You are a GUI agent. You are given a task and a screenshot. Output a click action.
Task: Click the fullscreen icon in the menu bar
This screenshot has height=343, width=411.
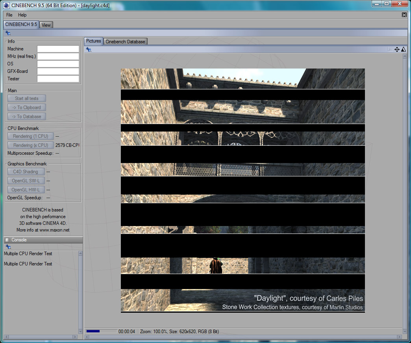pos(404,15)
